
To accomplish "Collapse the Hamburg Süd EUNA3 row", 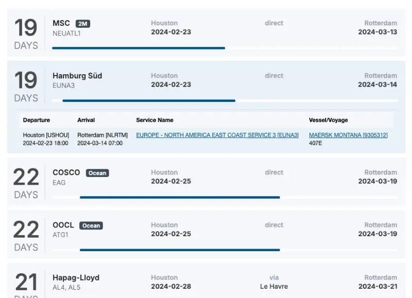I will tap(207, 85).
